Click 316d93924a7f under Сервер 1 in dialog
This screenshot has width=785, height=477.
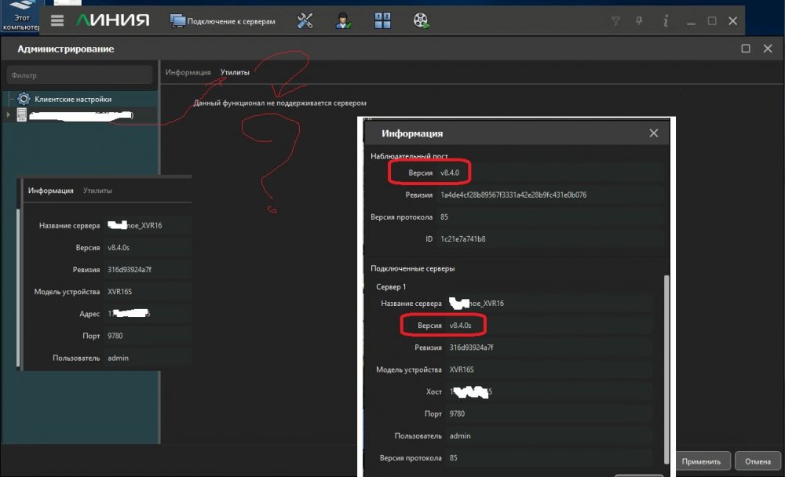pyautogui.click(x=471, y=348)
